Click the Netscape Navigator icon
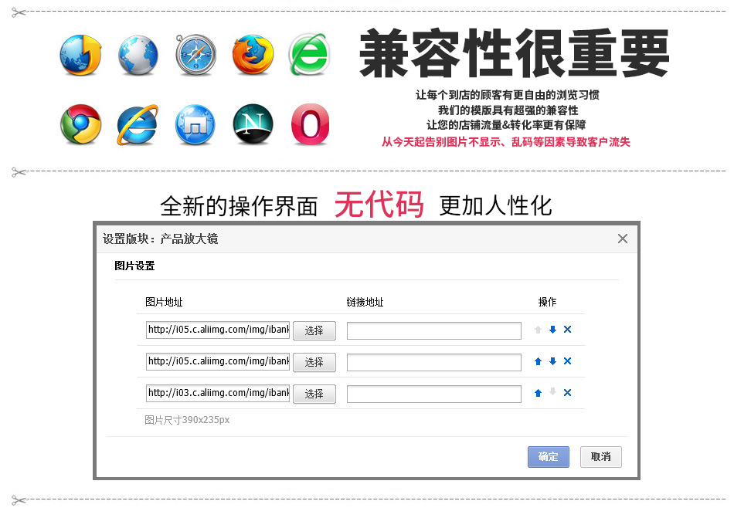 (253, 124)
